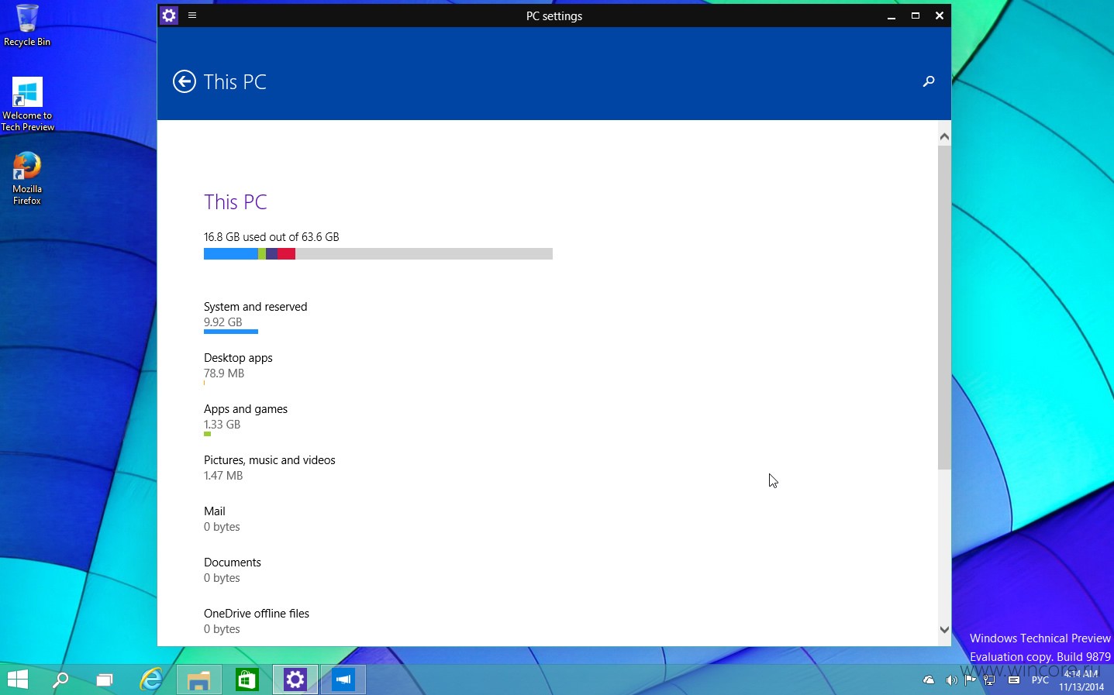Open the notifications tray icon

(x=1013, y=680)
